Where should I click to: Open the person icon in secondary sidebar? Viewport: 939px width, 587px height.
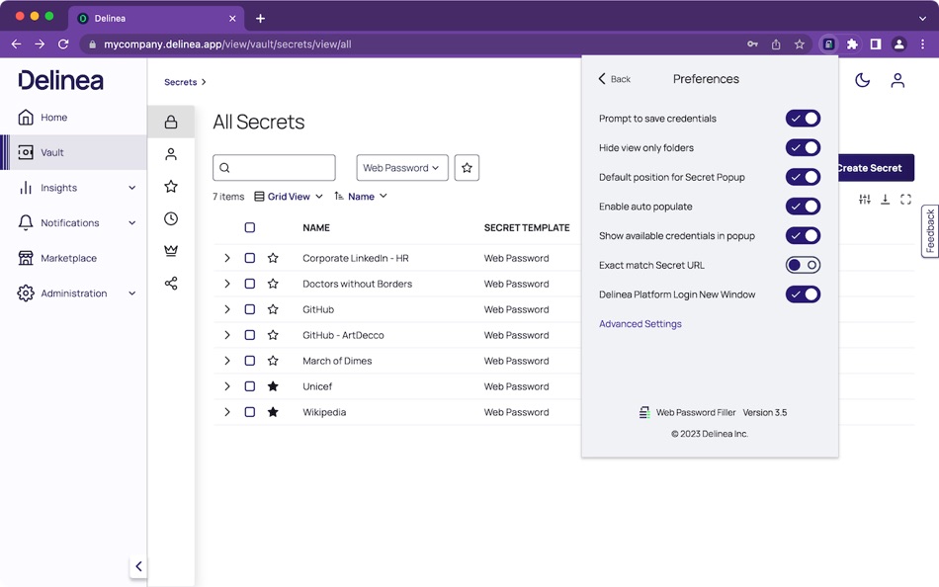tap(171, 154)
